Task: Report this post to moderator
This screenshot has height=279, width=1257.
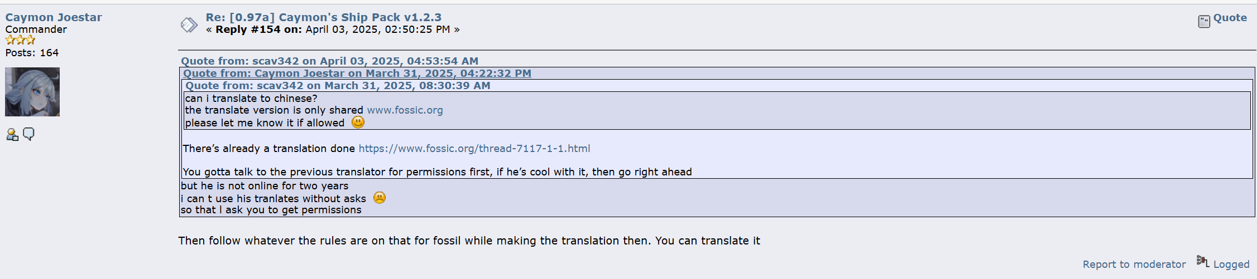Action: (1134, 265)
